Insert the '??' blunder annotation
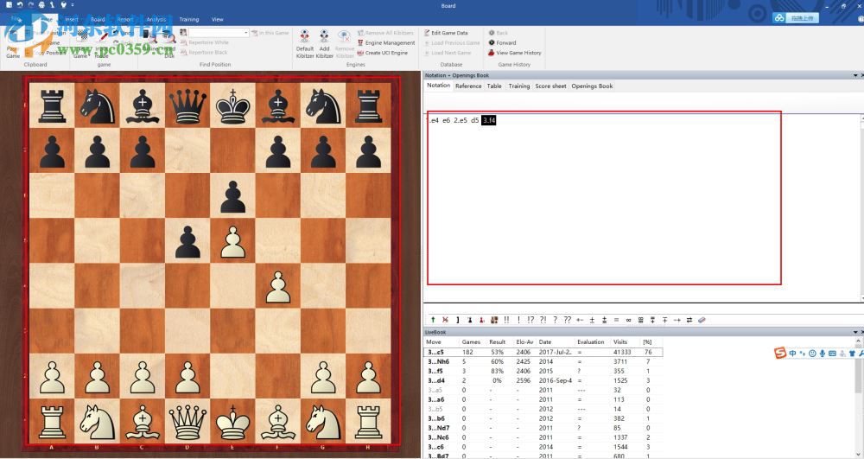864x459 pixels. click(x=567, y=320)
